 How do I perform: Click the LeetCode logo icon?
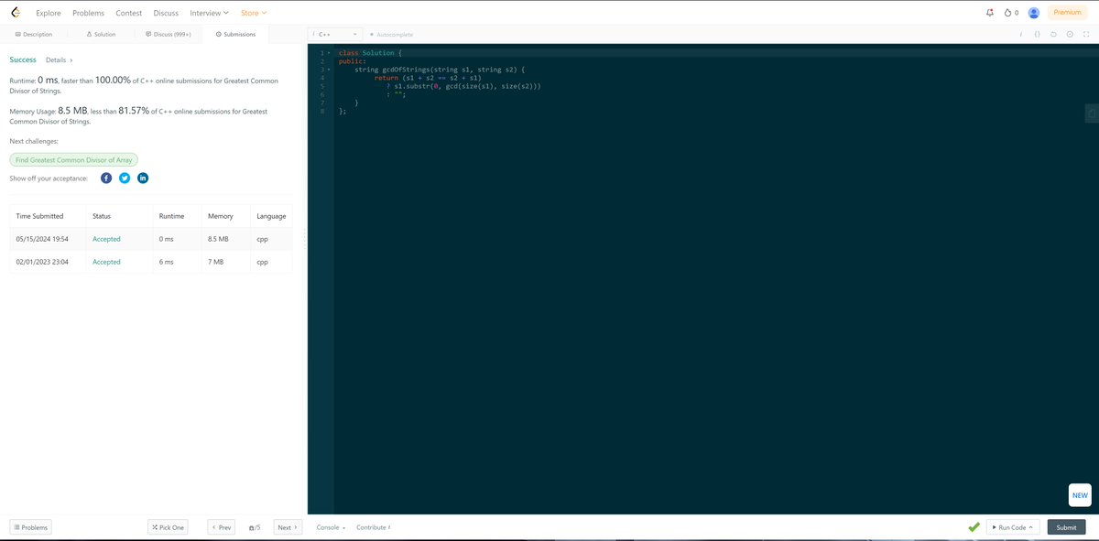pyautogui.click(x=16, y=13)
